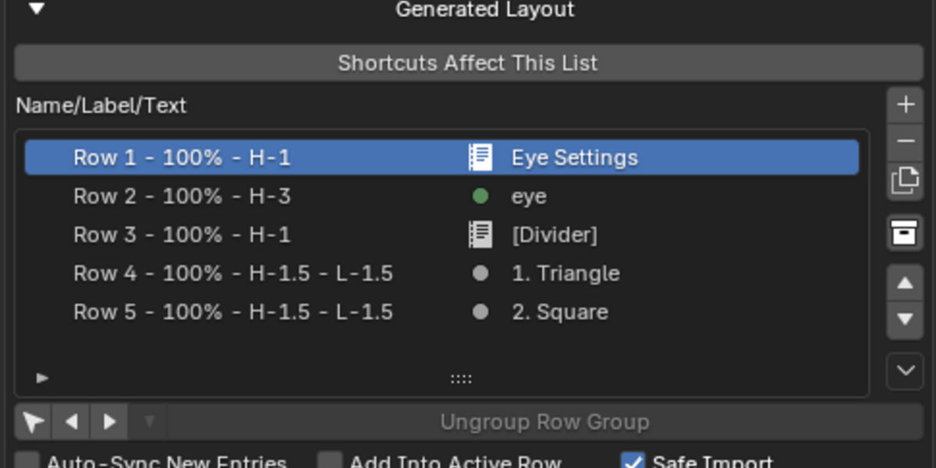Viewport: 936px width, 468px height.
Task: Move the entry up with up arrow
Action: click(905, 283)
